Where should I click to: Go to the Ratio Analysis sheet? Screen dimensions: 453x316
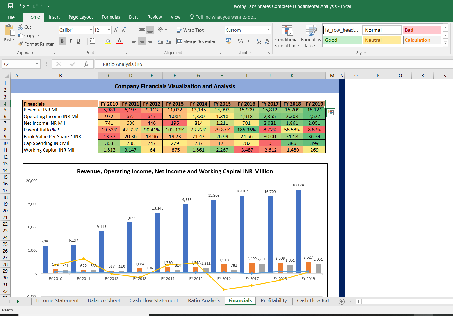(x=204, y=300)
